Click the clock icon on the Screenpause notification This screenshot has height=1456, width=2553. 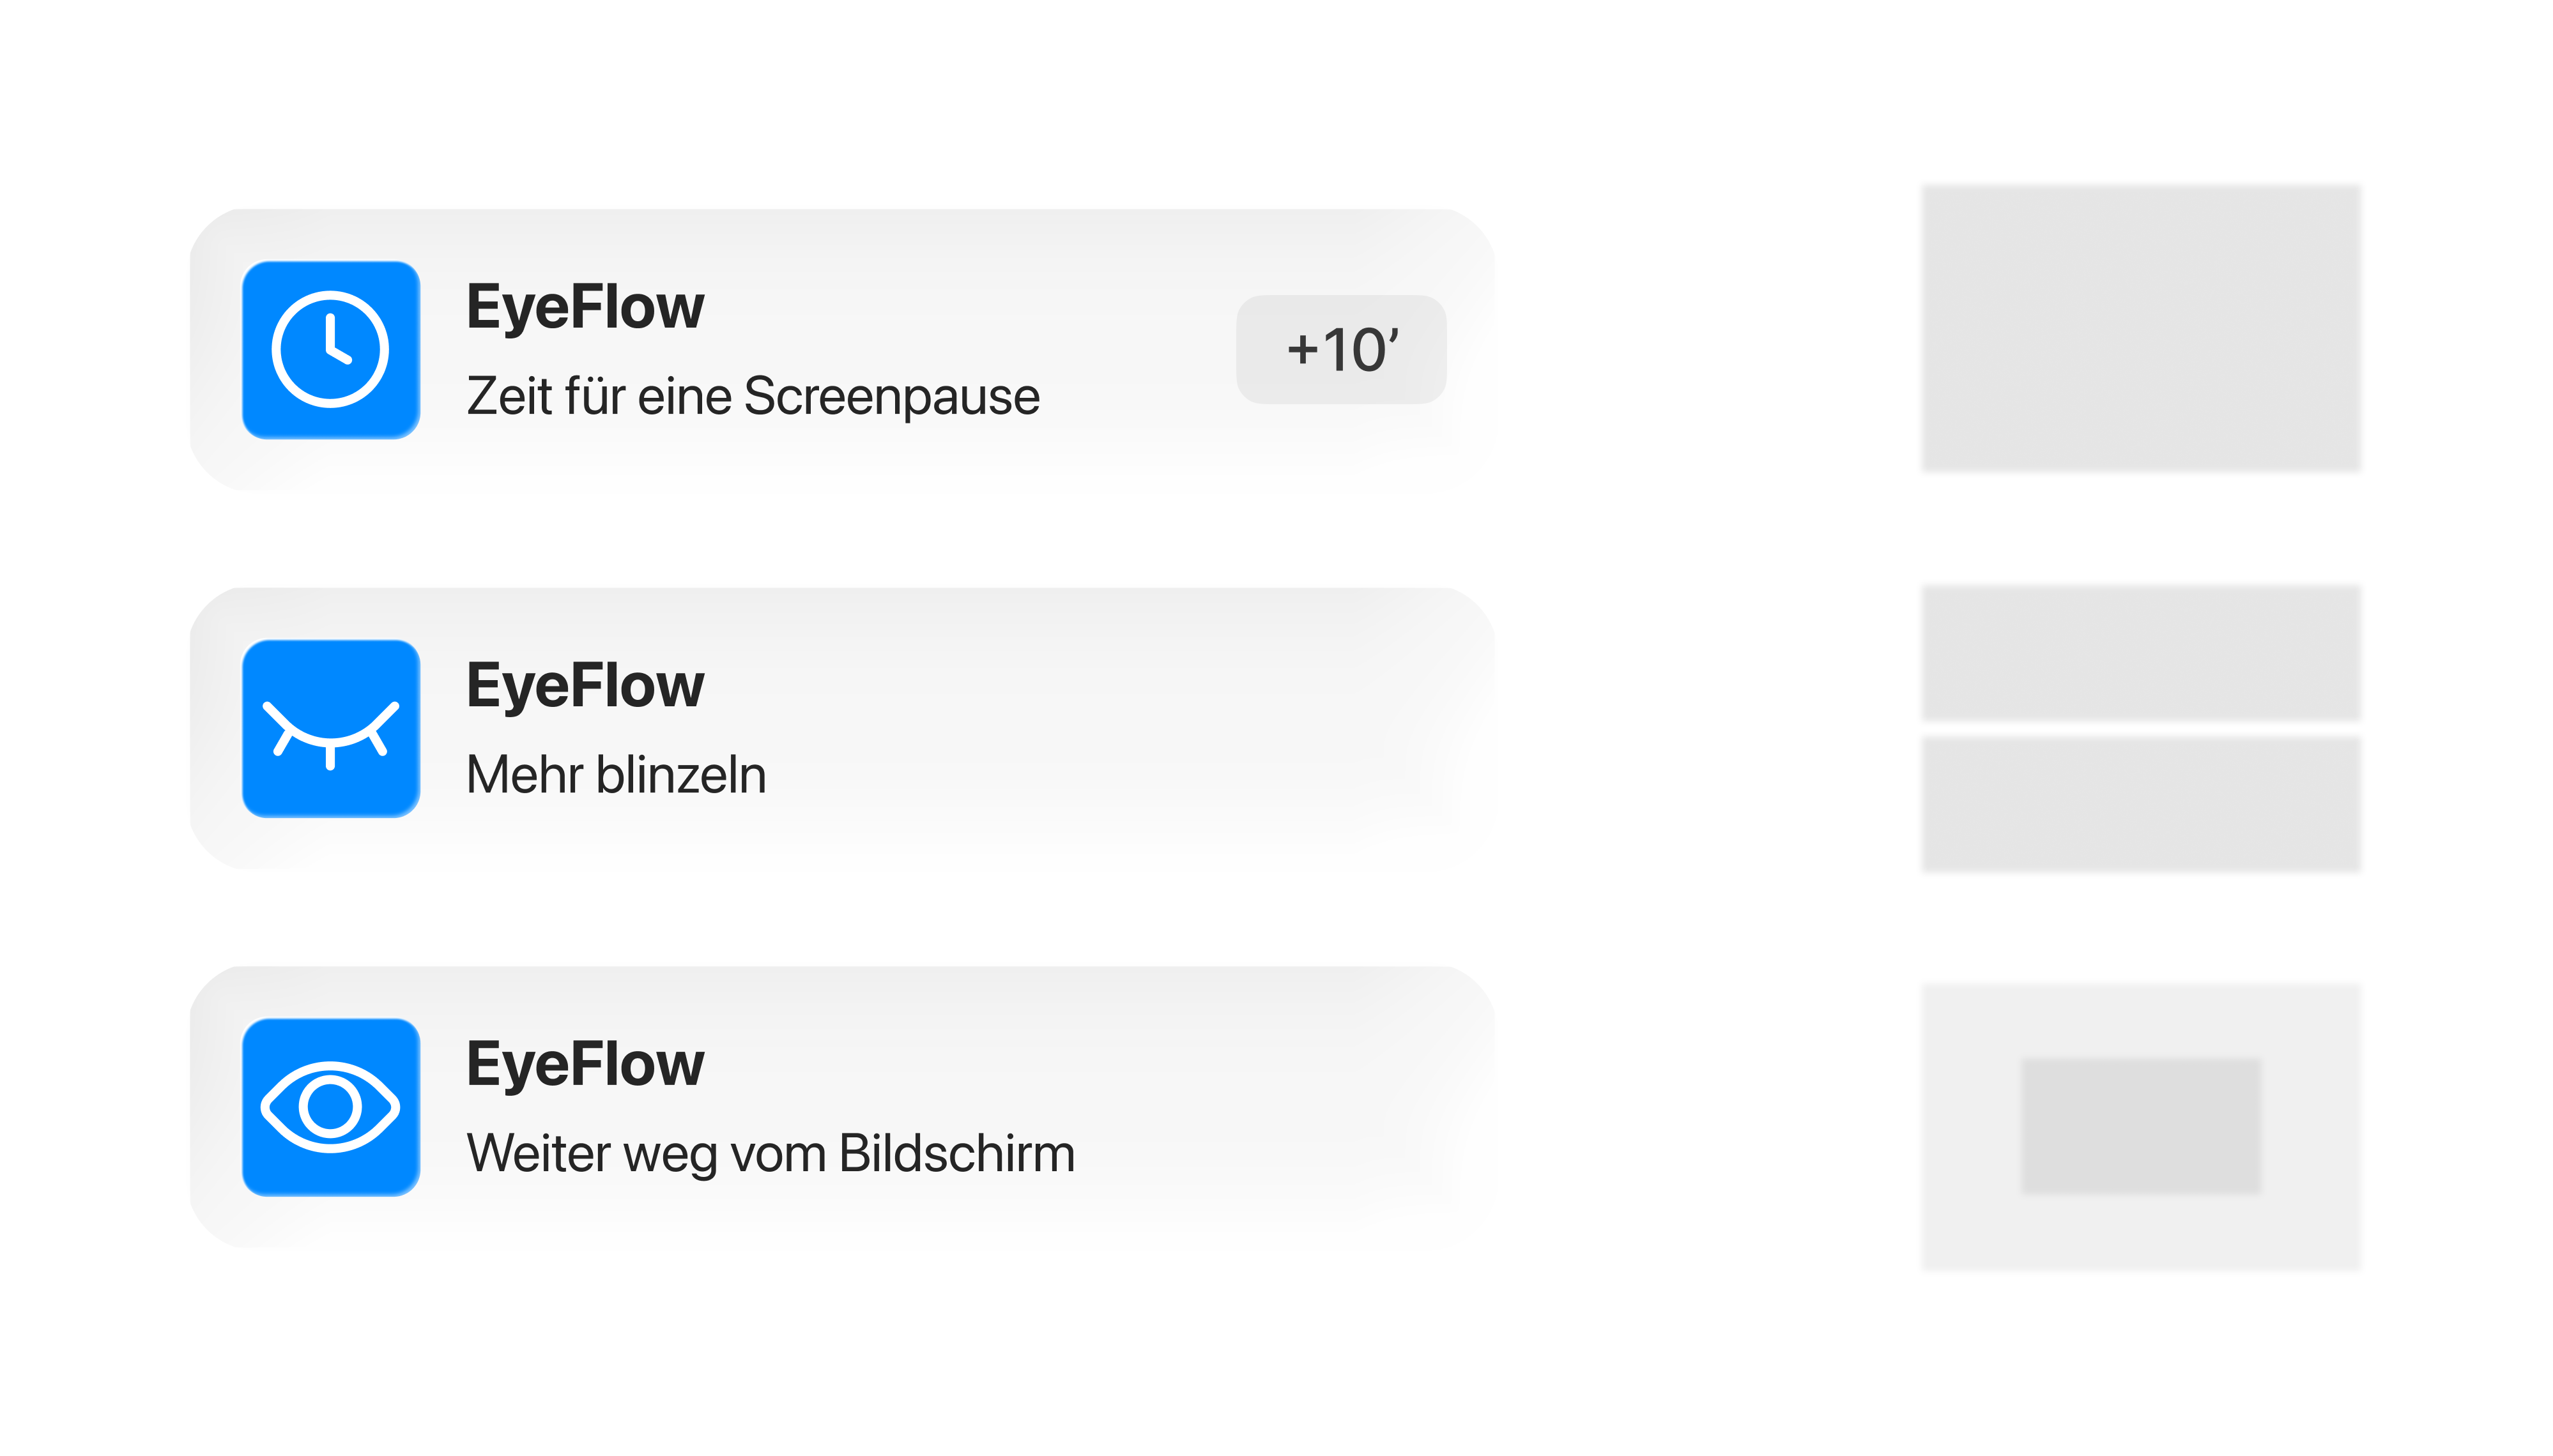330,350
